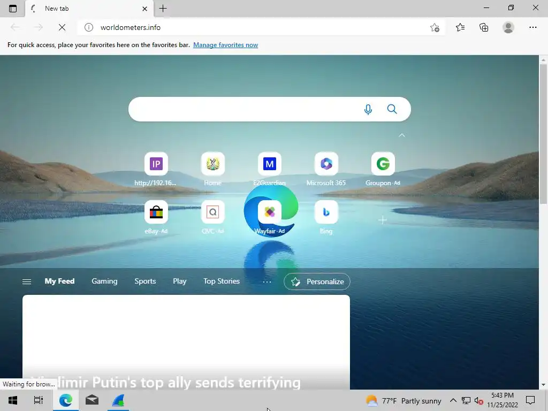This screenshot has width=548, height=411.
Task: Open the clock showing 5:43 PM
Action: [502, 400]
